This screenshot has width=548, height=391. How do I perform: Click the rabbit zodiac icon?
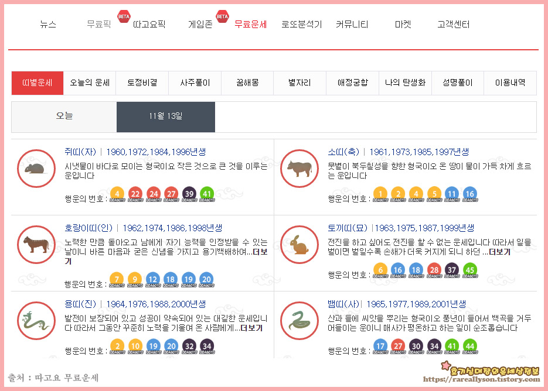[x=299, y=245]
